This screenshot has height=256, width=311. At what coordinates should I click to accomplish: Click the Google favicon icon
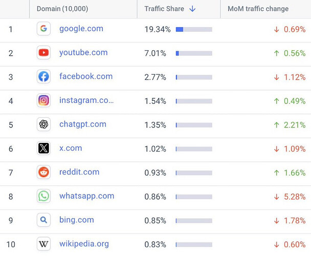(44, 29)
